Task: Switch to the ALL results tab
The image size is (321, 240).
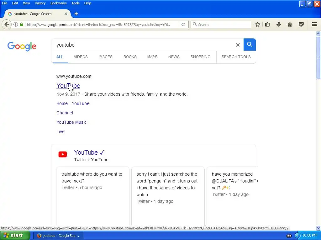Action: coord(60,57)
